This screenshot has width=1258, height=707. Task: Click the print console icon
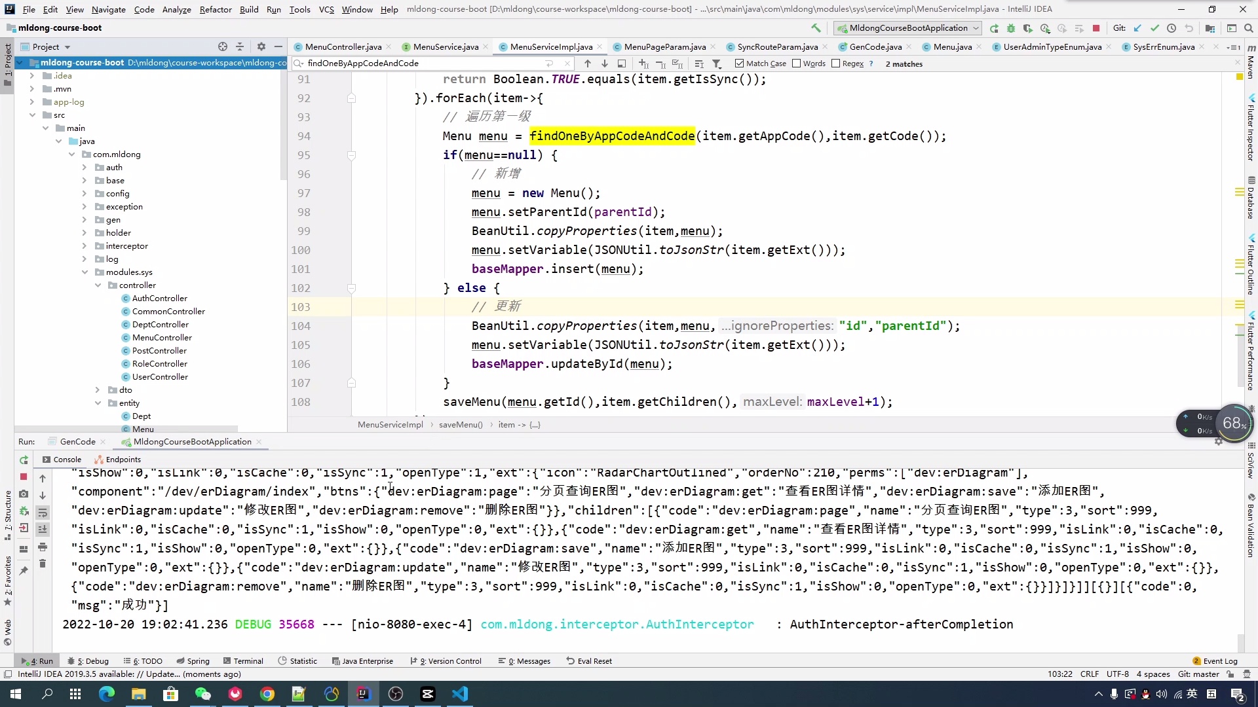43,547
